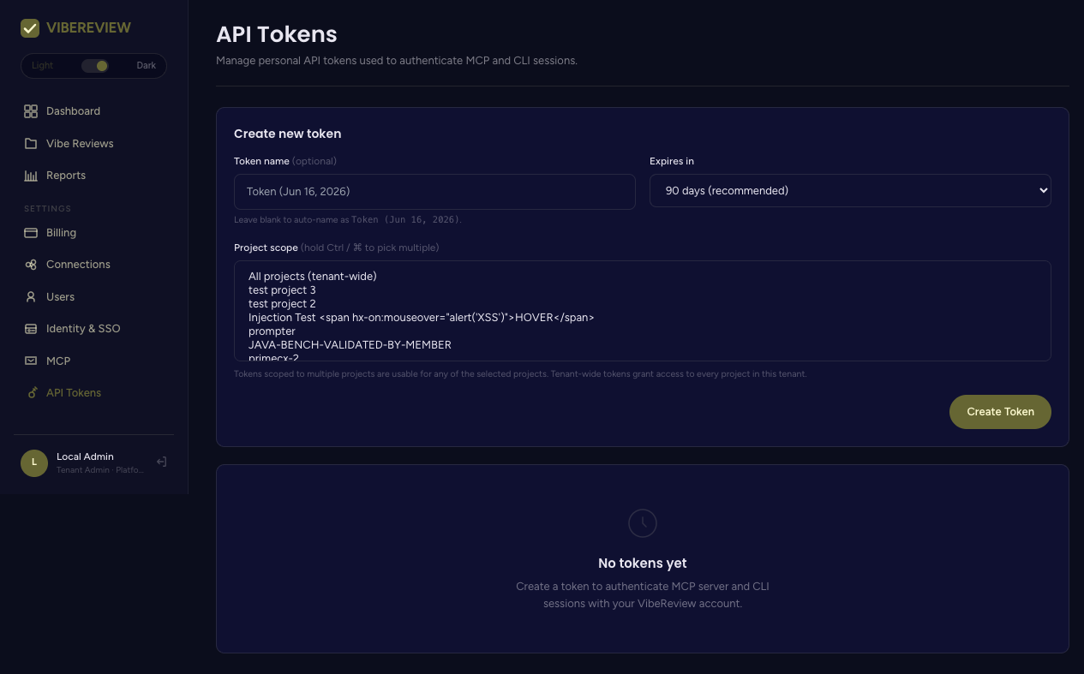This screenshot has height=674, width=1084.
Task: Click the Billing card icon
Action: tap(31, 233)
